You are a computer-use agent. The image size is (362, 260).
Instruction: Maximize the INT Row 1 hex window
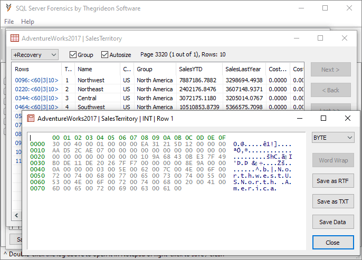pos(323,118)
